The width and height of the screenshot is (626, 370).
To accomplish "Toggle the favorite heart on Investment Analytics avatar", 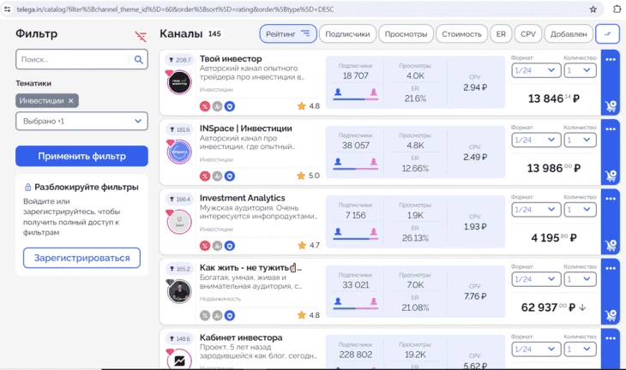I will pyautogui.click(x=169, y=212).
